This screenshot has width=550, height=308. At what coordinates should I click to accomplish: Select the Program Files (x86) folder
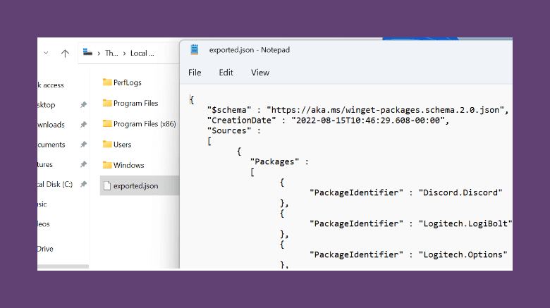click(139, 124)
